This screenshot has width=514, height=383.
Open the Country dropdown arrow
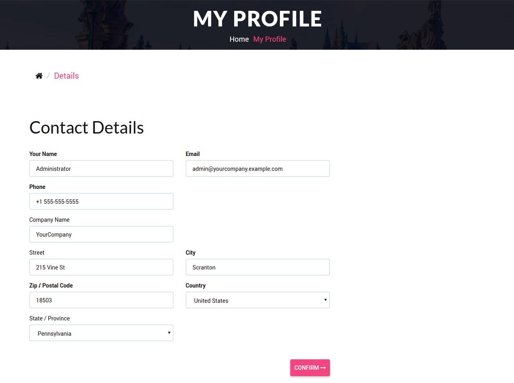point(325,300)
